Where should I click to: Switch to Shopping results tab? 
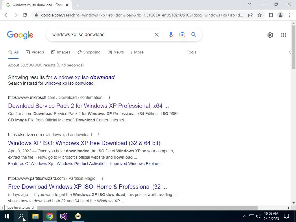click(89, 52)
